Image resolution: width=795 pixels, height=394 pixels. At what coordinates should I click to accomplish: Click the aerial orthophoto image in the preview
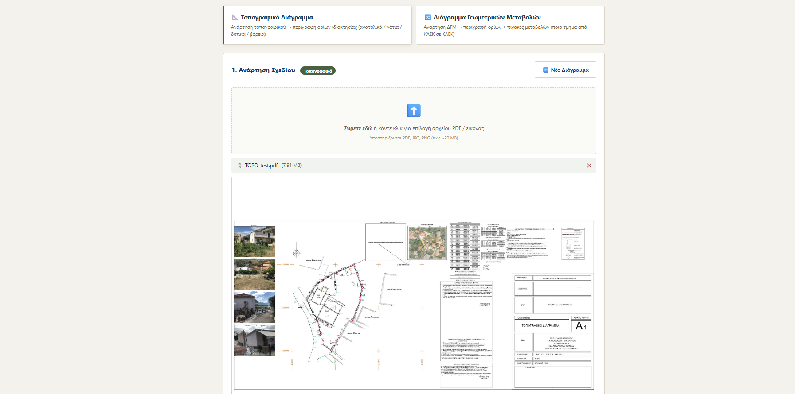click(427, 243)
